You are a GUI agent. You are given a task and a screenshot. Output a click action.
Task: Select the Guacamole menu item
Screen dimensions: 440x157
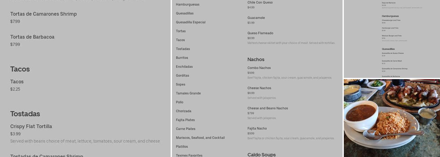tap(256, 18)
